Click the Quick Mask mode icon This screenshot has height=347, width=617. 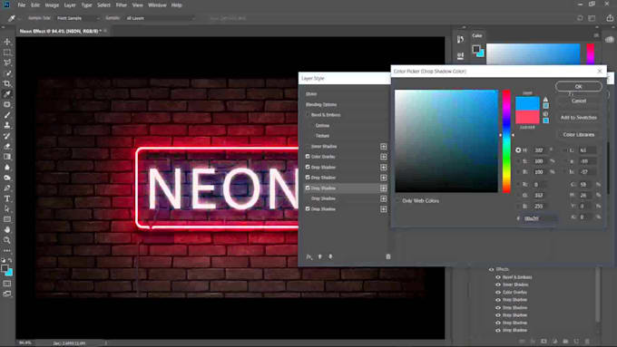point(7,284)
